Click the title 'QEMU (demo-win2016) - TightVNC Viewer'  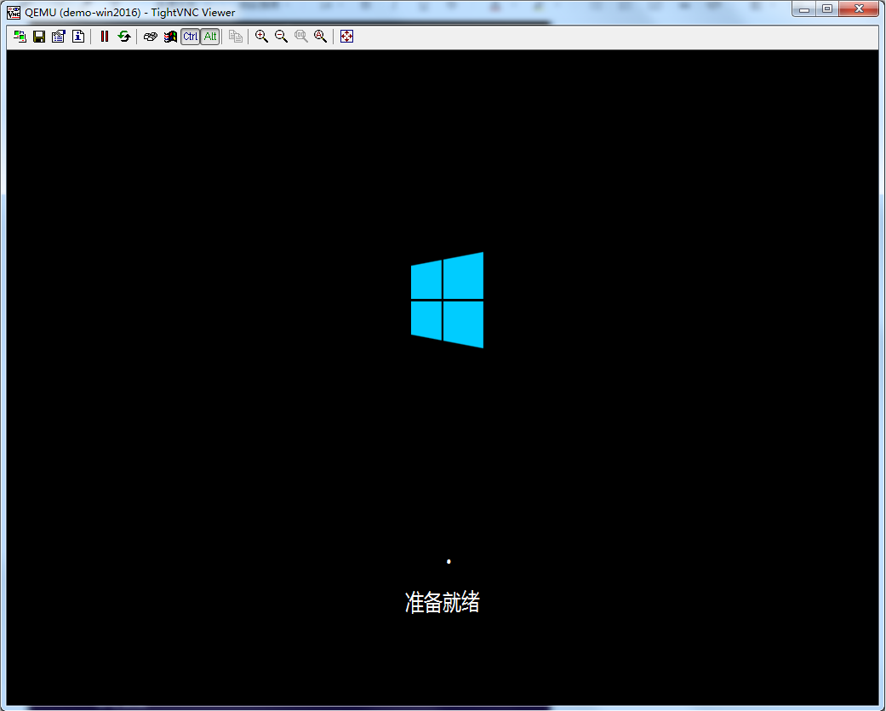(130, 13)
